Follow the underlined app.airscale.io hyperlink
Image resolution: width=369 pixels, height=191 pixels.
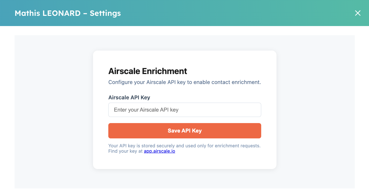[160, 151]
